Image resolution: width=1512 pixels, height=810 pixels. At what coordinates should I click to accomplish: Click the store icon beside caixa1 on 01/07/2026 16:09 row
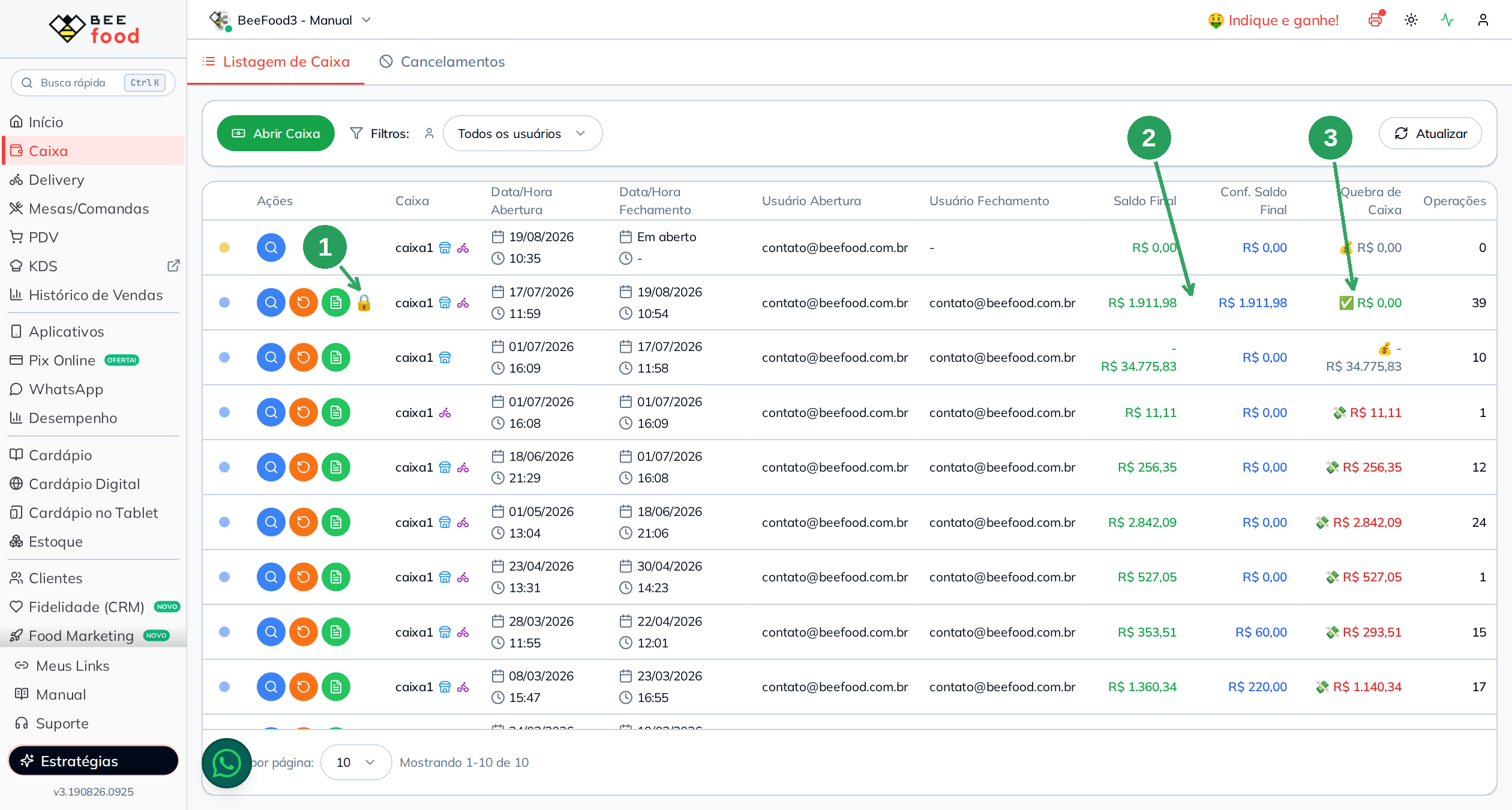click(x=445, y=358)
